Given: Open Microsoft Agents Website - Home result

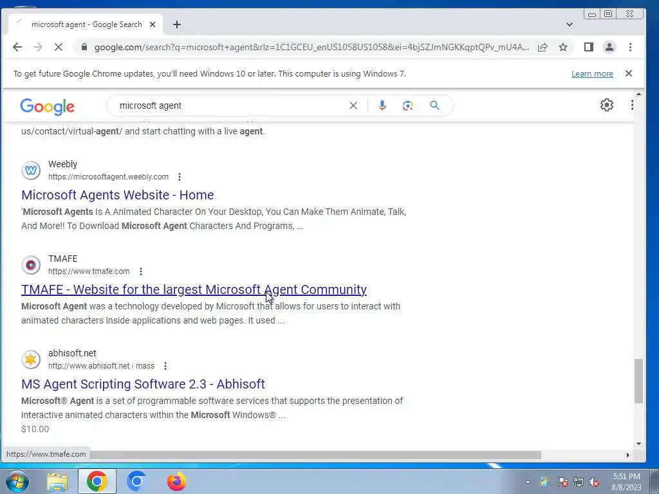Looking at the screenshot, I should click(118, 195).
